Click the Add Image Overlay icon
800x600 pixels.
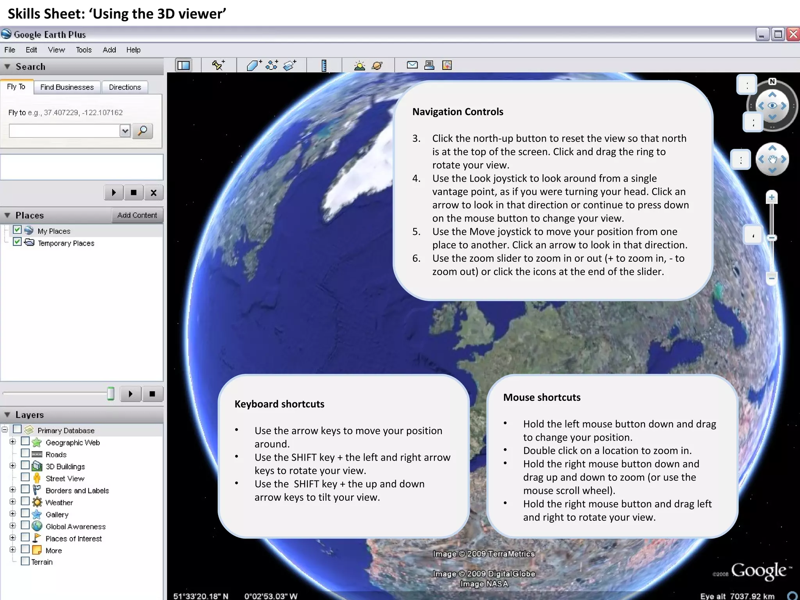[x=289, y=65]
